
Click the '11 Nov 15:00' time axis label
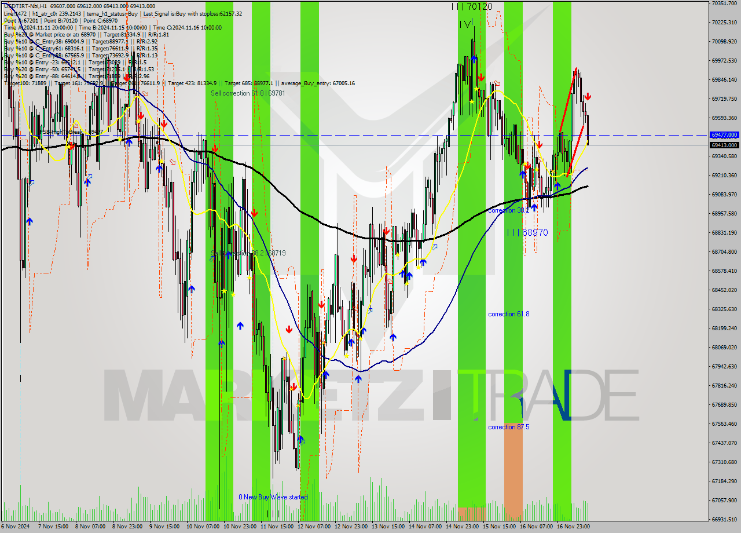tap(277, 527)
